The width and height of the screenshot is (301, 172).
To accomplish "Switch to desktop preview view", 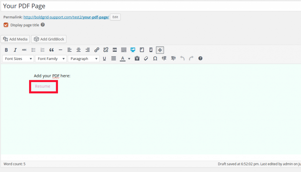I will (x=133, y=50).
